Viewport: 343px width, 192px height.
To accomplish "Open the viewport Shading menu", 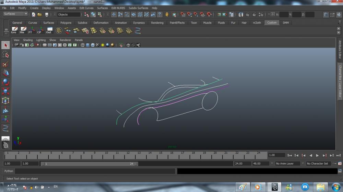I will point(28,40).
